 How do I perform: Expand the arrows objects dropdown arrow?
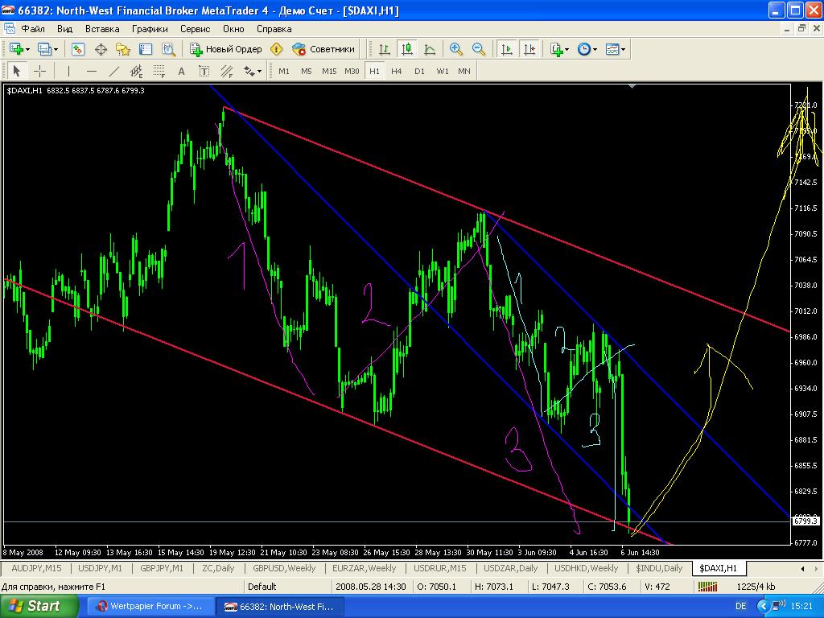click(x=259, y=72)
